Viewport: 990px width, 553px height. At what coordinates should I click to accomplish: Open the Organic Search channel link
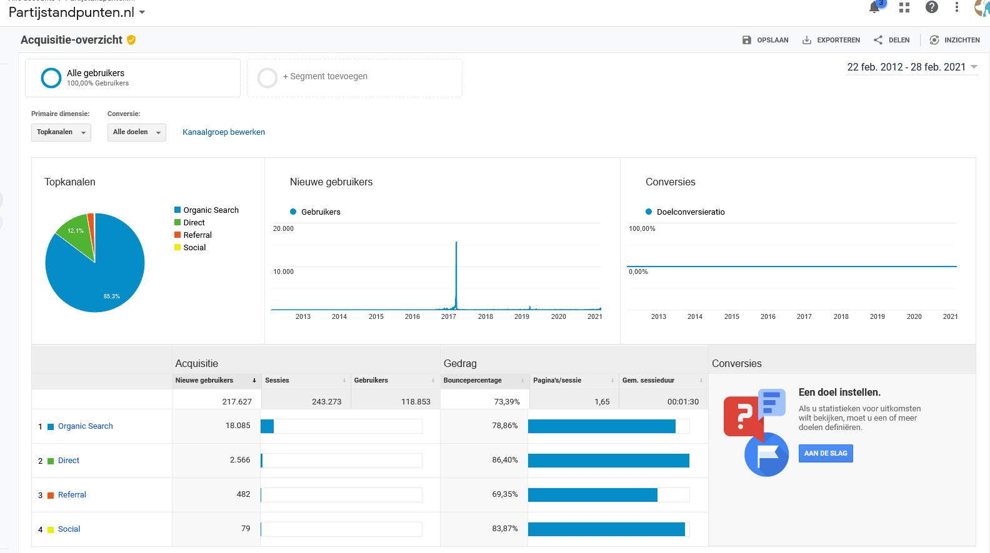point(86,426)
